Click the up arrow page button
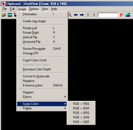The width and height of the screenshot is (133, 130). (88, 15)
